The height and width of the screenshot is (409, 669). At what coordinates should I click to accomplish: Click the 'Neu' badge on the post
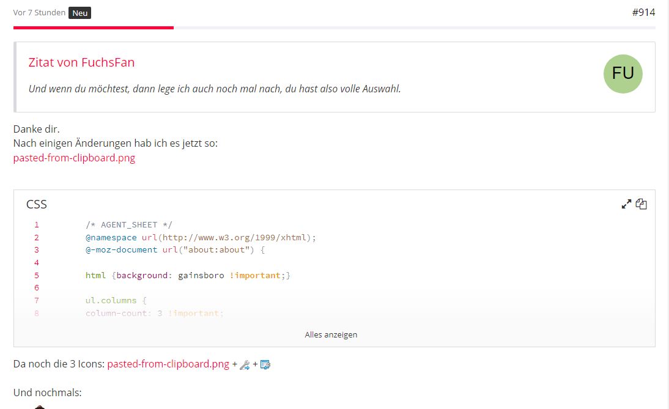[79, 13]
